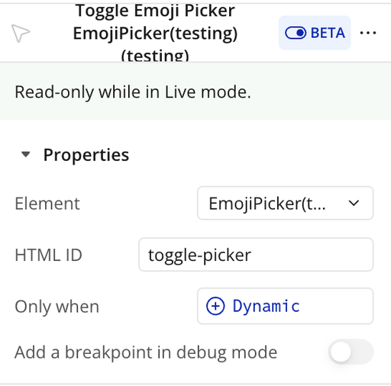Click the Element property label

click(x=47, y=204)
